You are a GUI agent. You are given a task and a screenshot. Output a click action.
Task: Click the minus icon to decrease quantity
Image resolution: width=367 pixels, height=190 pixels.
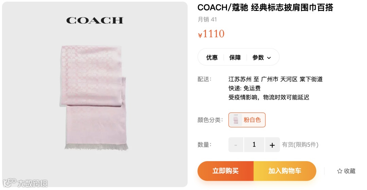[x=236, y=145]
